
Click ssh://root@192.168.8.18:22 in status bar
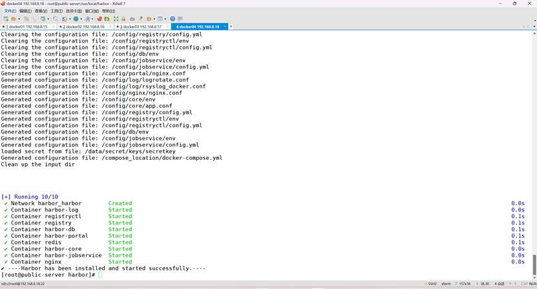(x=23, y=284)
